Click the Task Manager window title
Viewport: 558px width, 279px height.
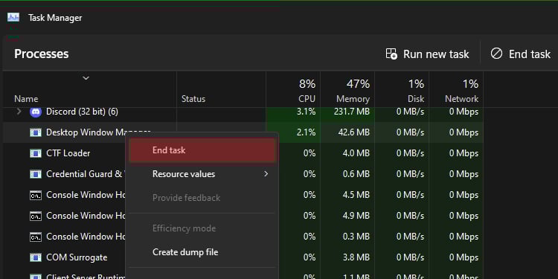click(55, 18)
